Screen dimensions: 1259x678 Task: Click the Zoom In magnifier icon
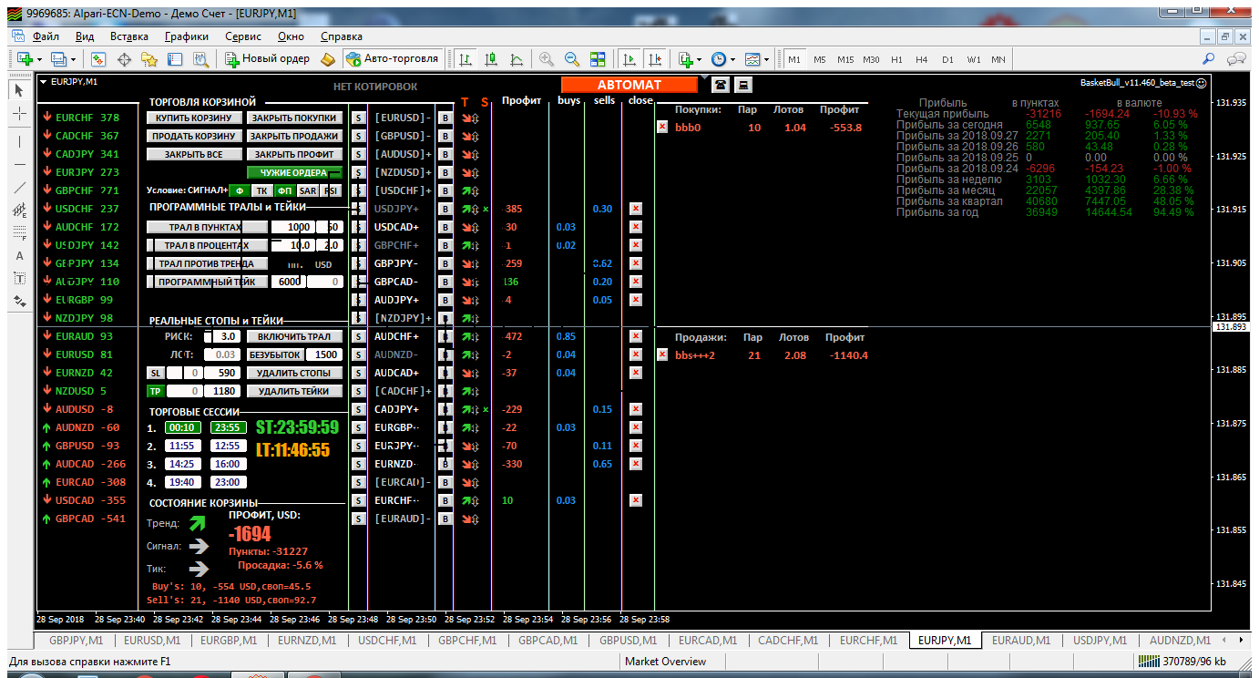[547, 59]
